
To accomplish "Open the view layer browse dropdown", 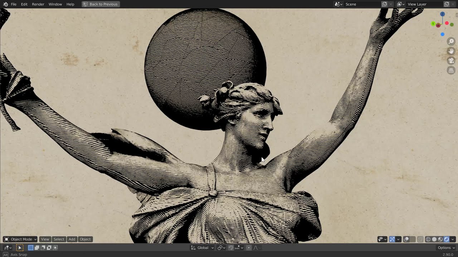I will [401, 4].
